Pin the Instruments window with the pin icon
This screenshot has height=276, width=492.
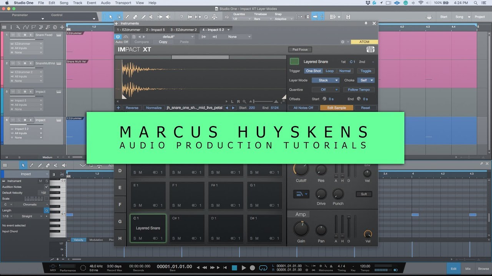pos(366,23)
